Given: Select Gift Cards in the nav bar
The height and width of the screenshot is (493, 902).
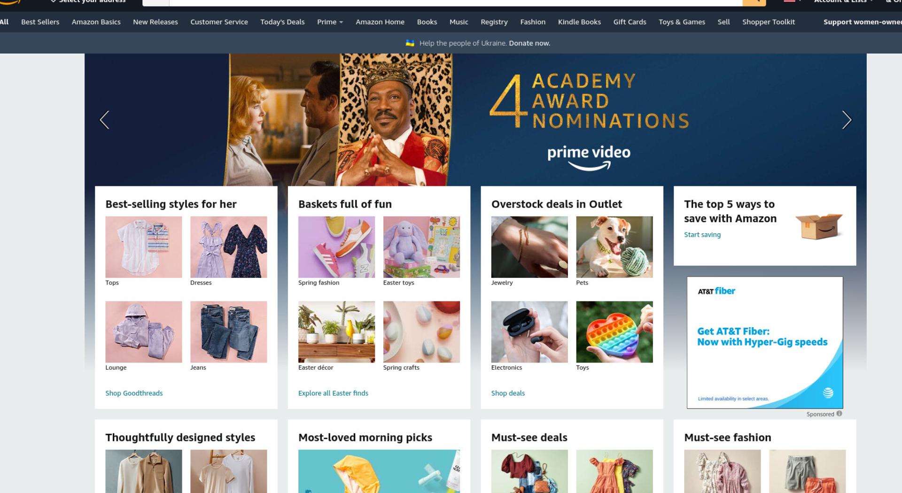Looking at the screenshot, I should (630, 22).
